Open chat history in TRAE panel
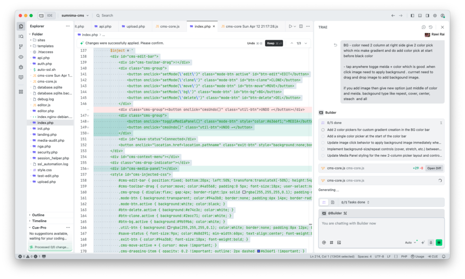 coord(430,27)
